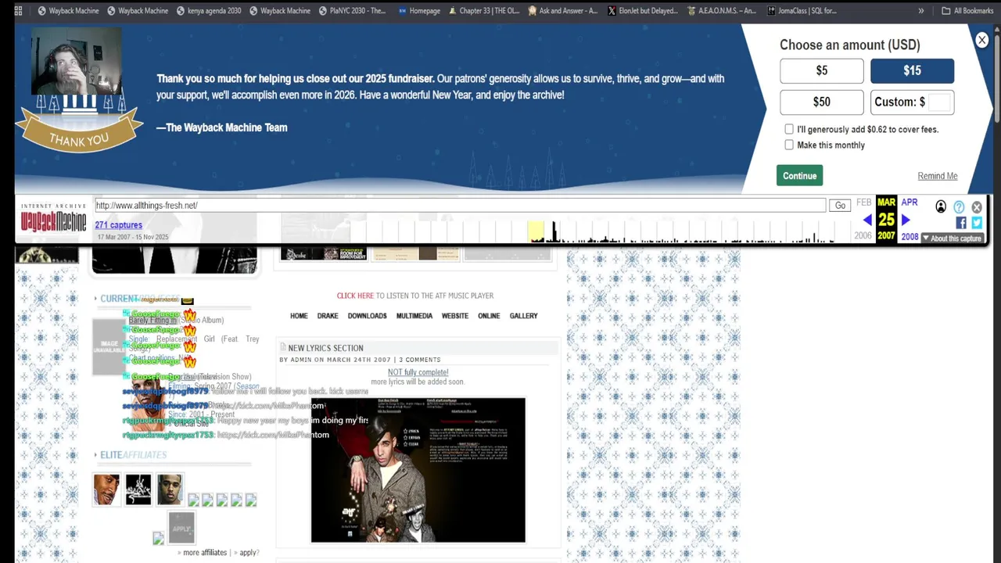The height and width of the screenshot is (563, 1001).
Task: Click the Custom amount input field
Action: pyautogui.click(x=939, y=102)
